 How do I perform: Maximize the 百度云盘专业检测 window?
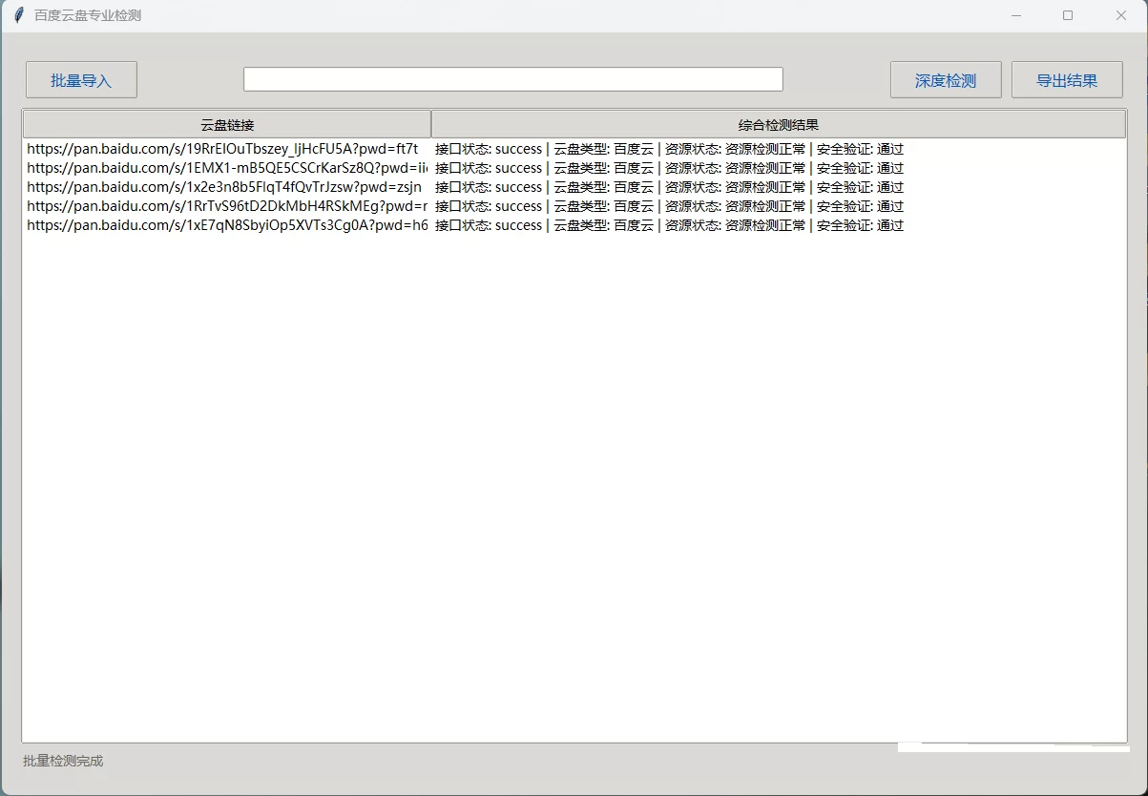tap(1068, 15)
